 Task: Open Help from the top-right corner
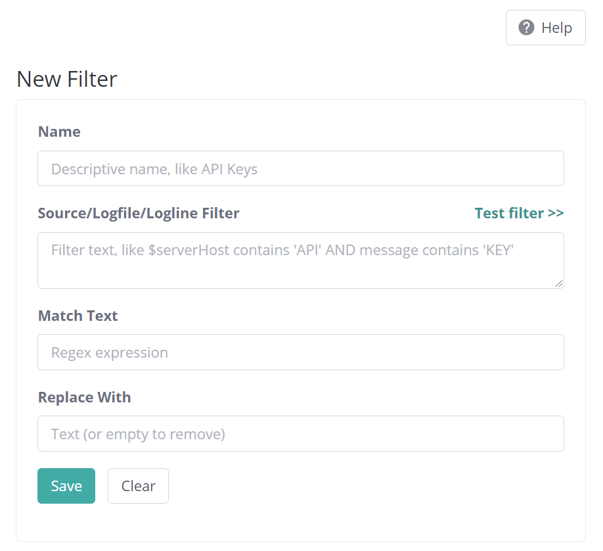[x=545, y=27]
